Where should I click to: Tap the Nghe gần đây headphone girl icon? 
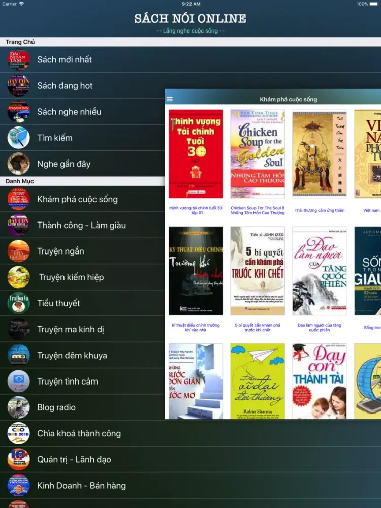pyautogui.click(x=18, y=164)
